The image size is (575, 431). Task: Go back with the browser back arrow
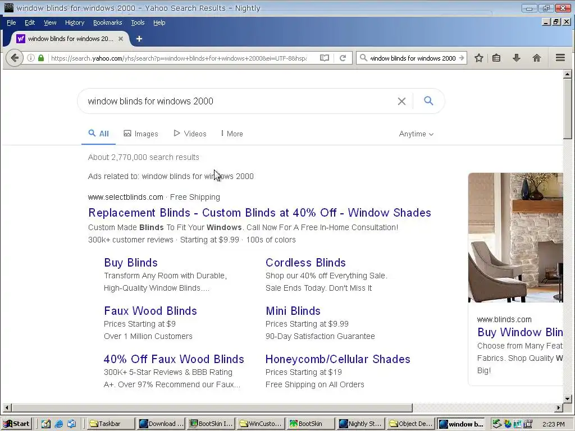click(15, 58)
